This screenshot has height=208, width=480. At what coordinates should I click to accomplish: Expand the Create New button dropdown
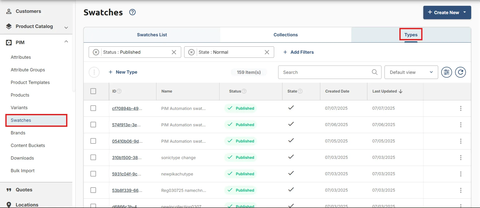click(x=465, y=12)
